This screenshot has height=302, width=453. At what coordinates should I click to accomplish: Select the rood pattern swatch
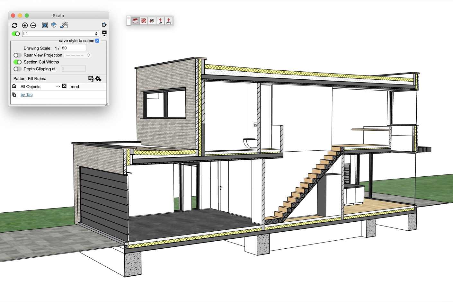pos(64,86)
